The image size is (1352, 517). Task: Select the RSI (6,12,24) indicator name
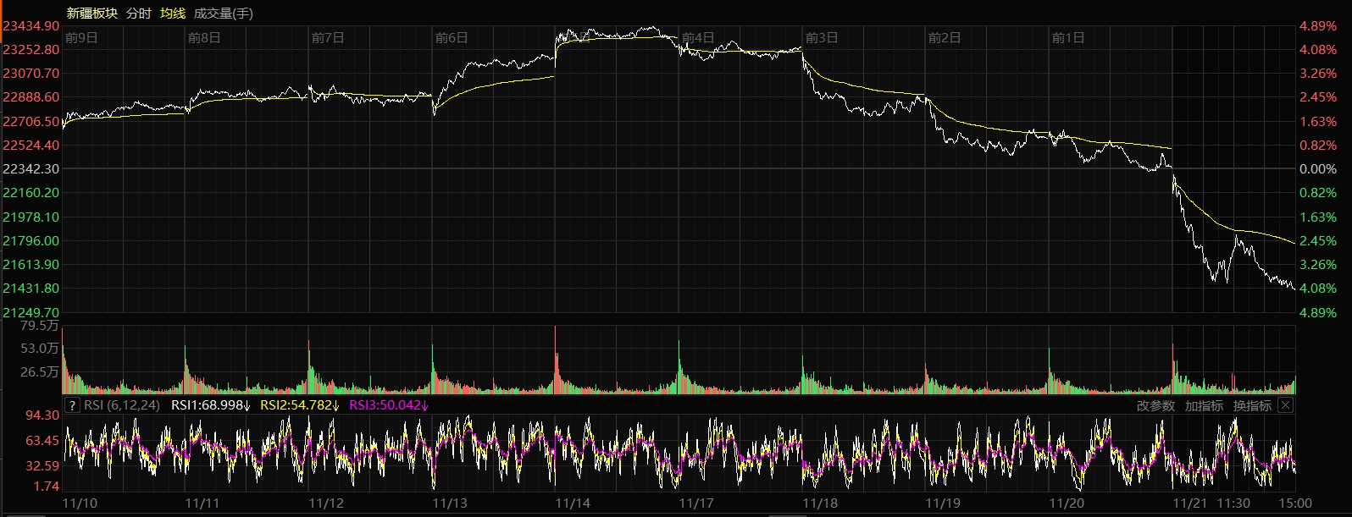pos(122,405)
